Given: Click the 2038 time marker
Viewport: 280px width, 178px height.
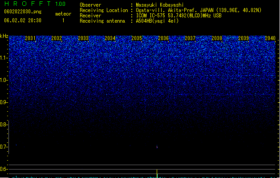Looking at the screenshot, I should 217,38.
